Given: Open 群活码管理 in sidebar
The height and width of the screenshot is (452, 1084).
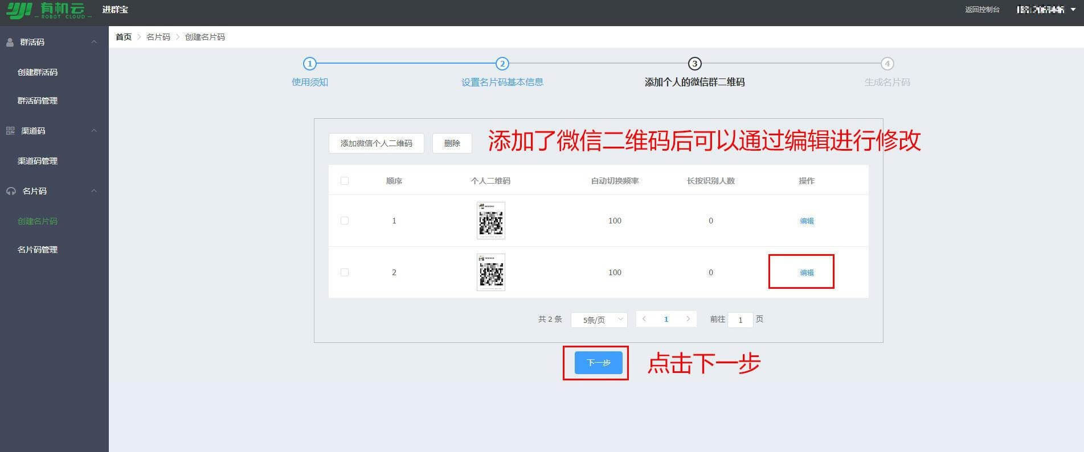Looking at the screenshot, I should point(38,101).
